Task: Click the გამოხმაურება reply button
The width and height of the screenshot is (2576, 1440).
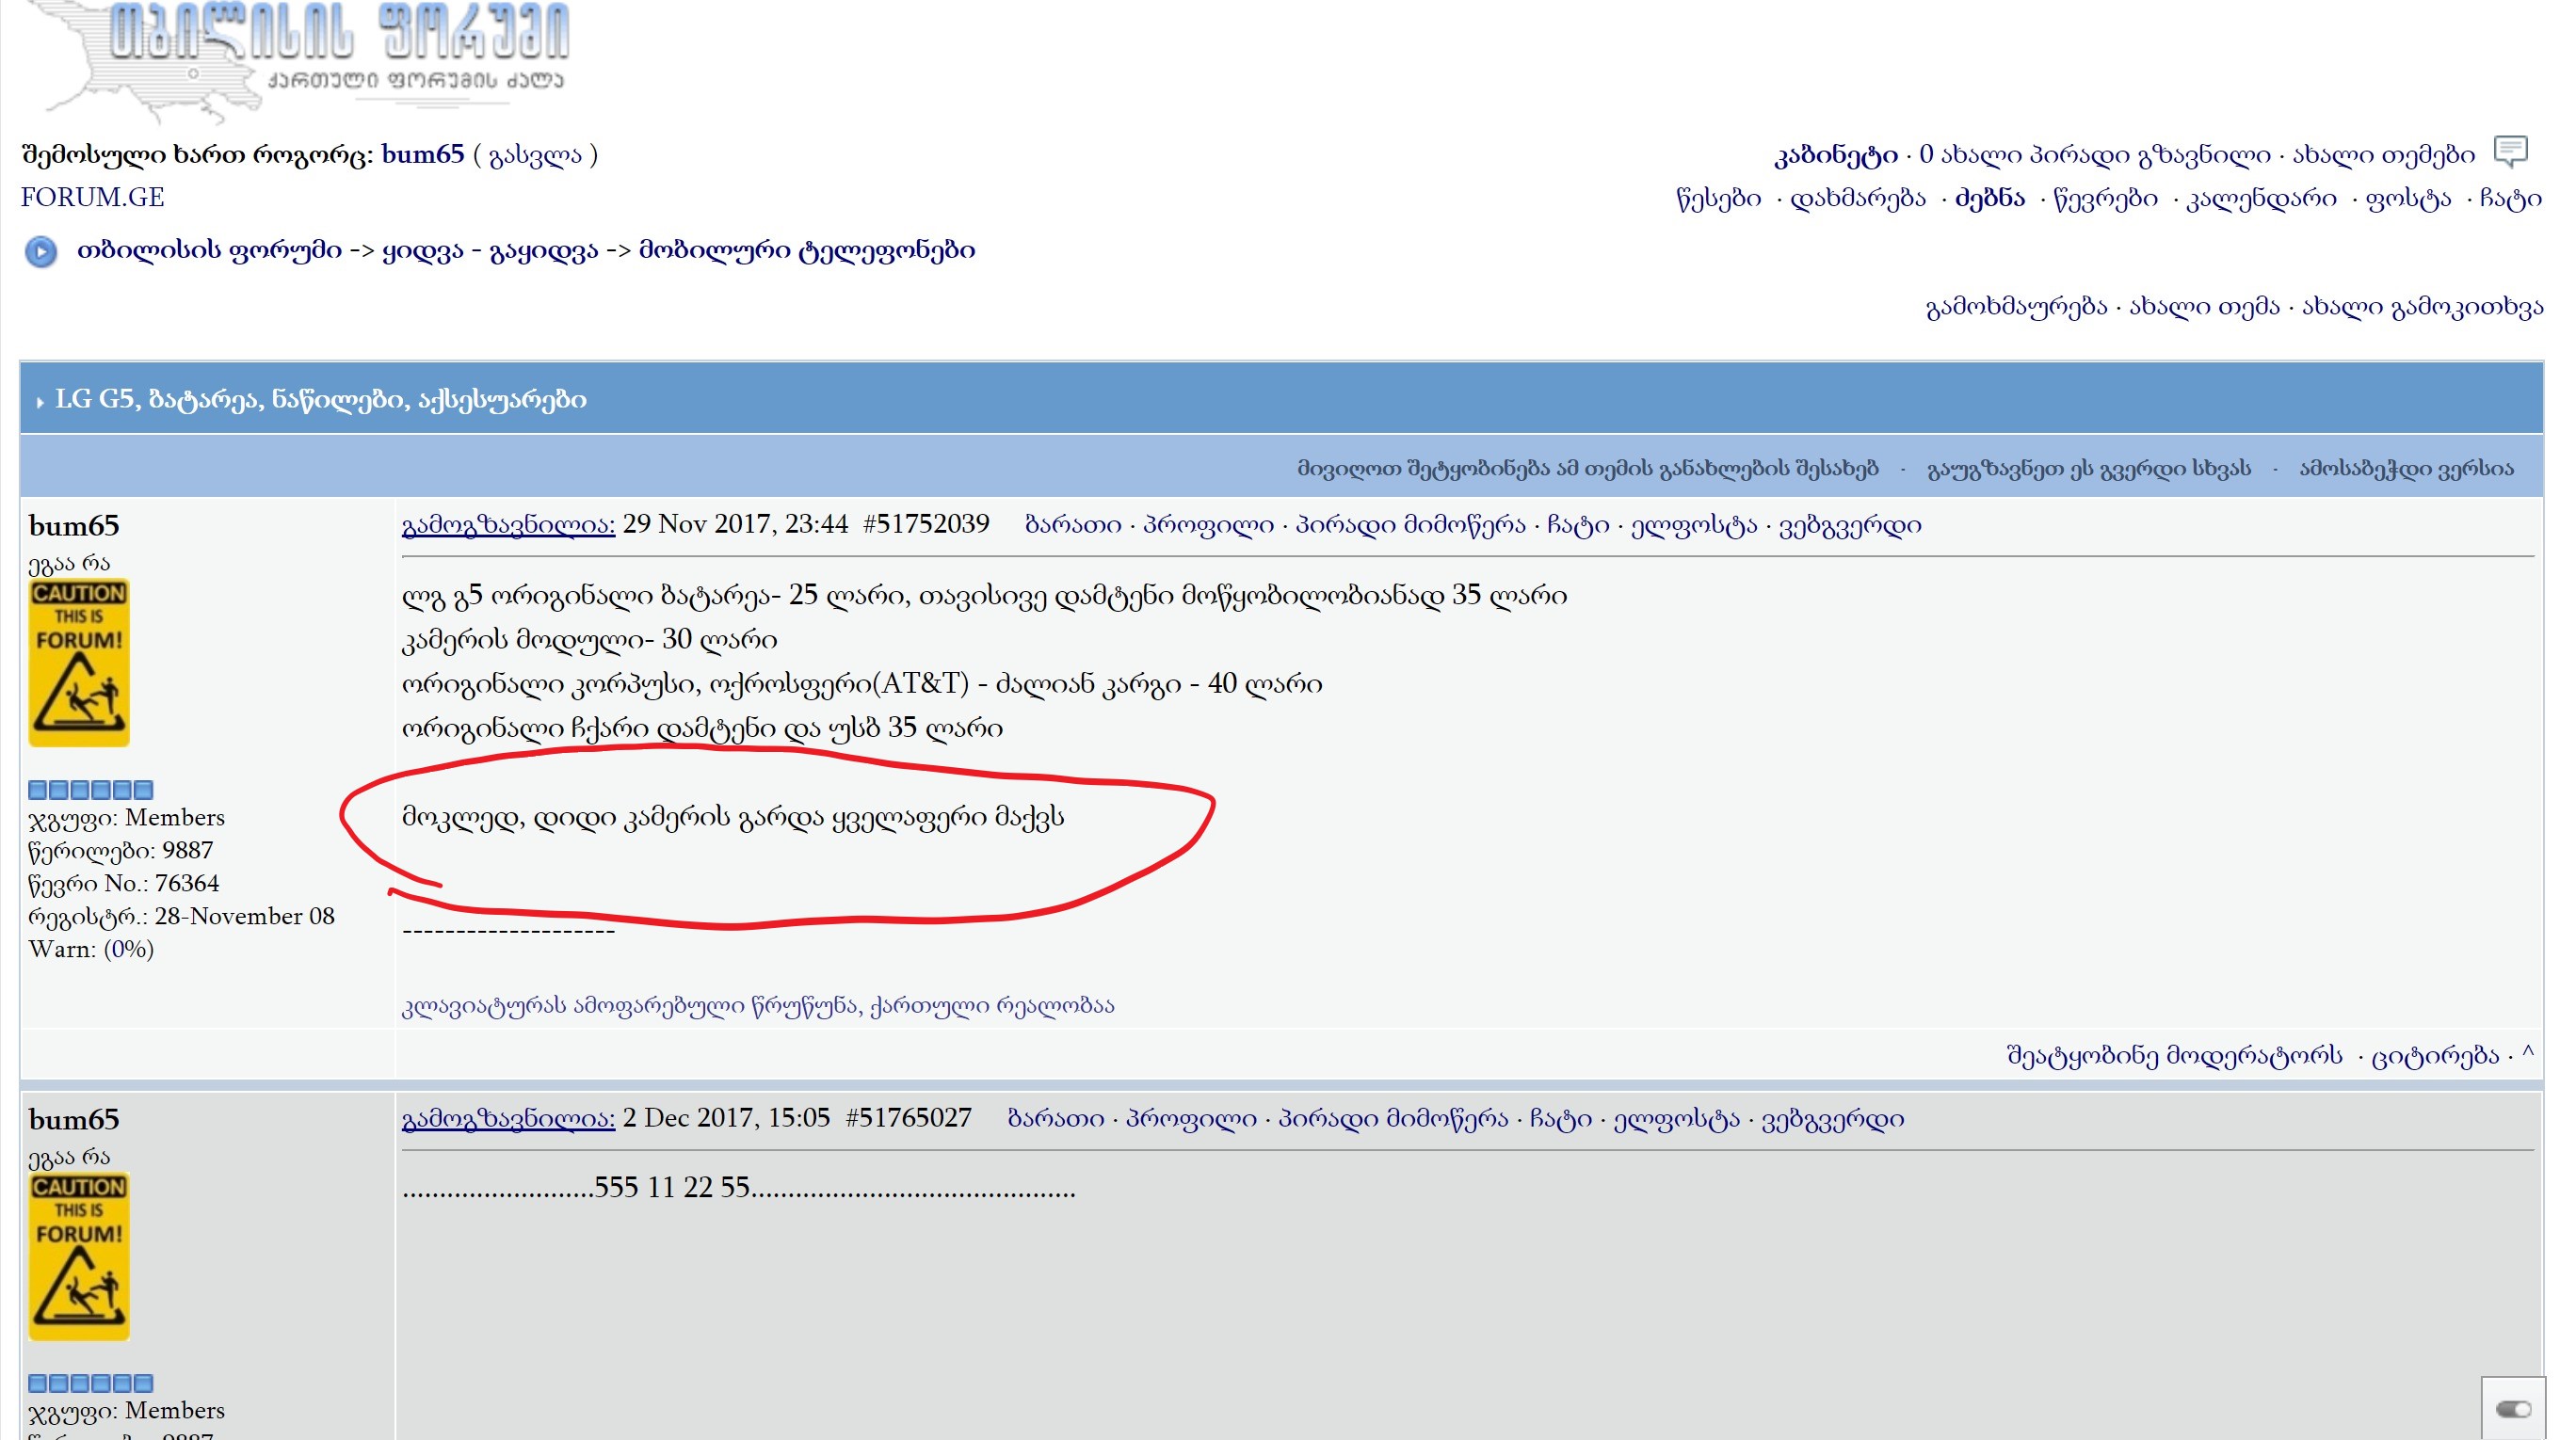Action: (x=2015, y=307)
